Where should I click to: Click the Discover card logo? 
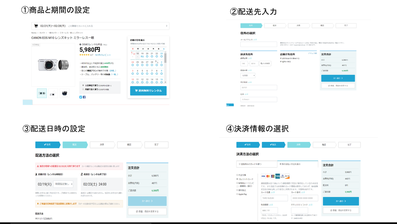[287, 176]
